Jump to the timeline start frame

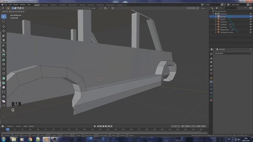tap(98, 126)
